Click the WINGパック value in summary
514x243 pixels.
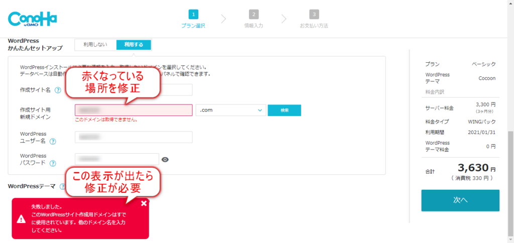pos(482,122)
